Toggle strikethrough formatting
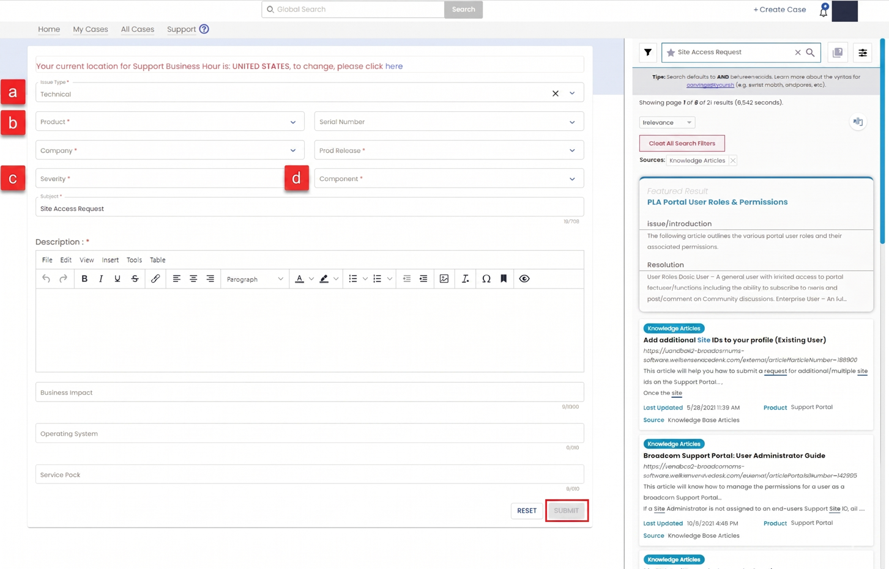Screen dimensions: 889x569 [135, 279]
